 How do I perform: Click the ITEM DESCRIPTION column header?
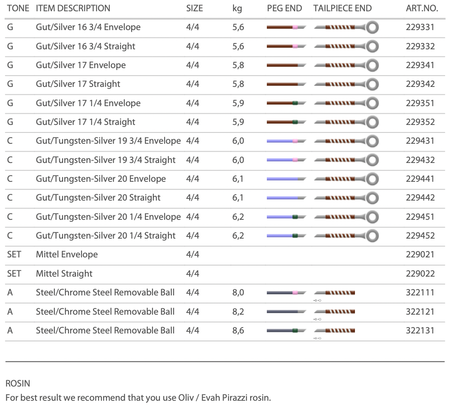pos(73,8)
